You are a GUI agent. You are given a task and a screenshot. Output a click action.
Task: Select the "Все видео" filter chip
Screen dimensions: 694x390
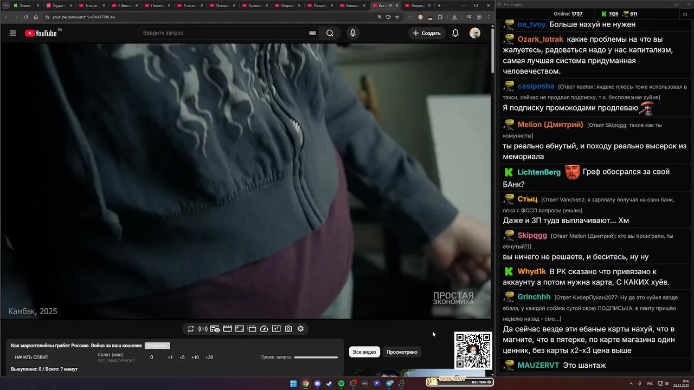(x=364, y=352)
